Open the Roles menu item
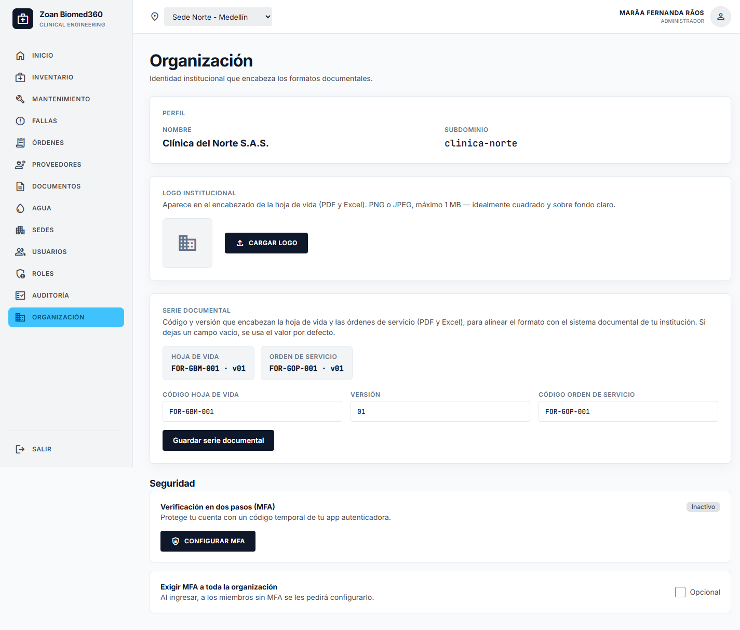 click(x=66, y=274)
